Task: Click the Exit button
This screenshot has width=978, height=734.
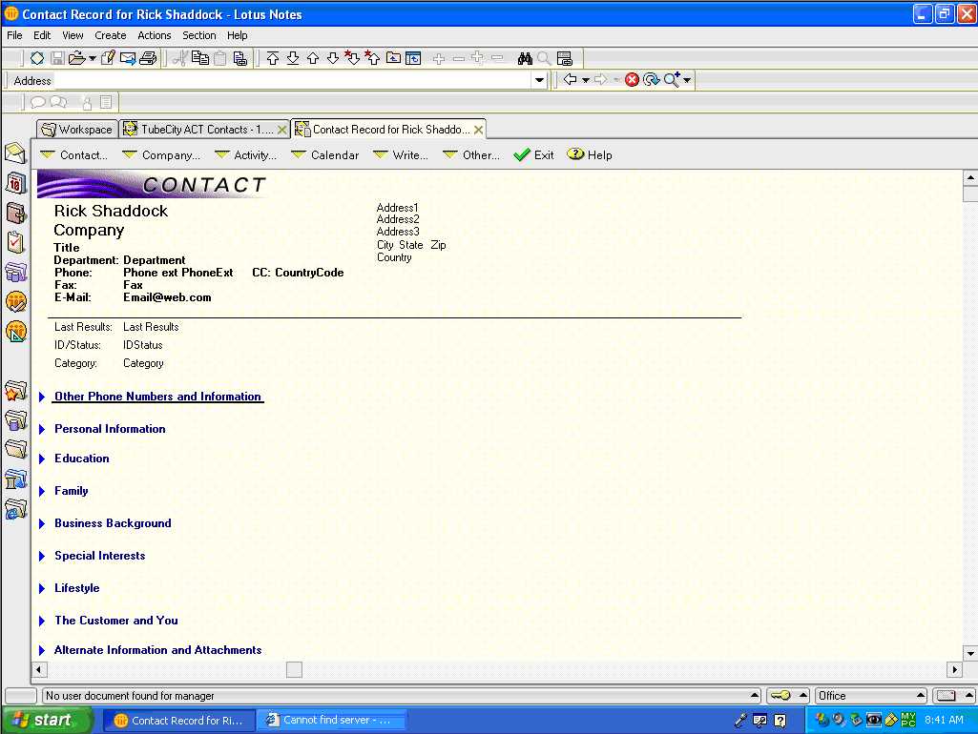Action: pos(534,155)
